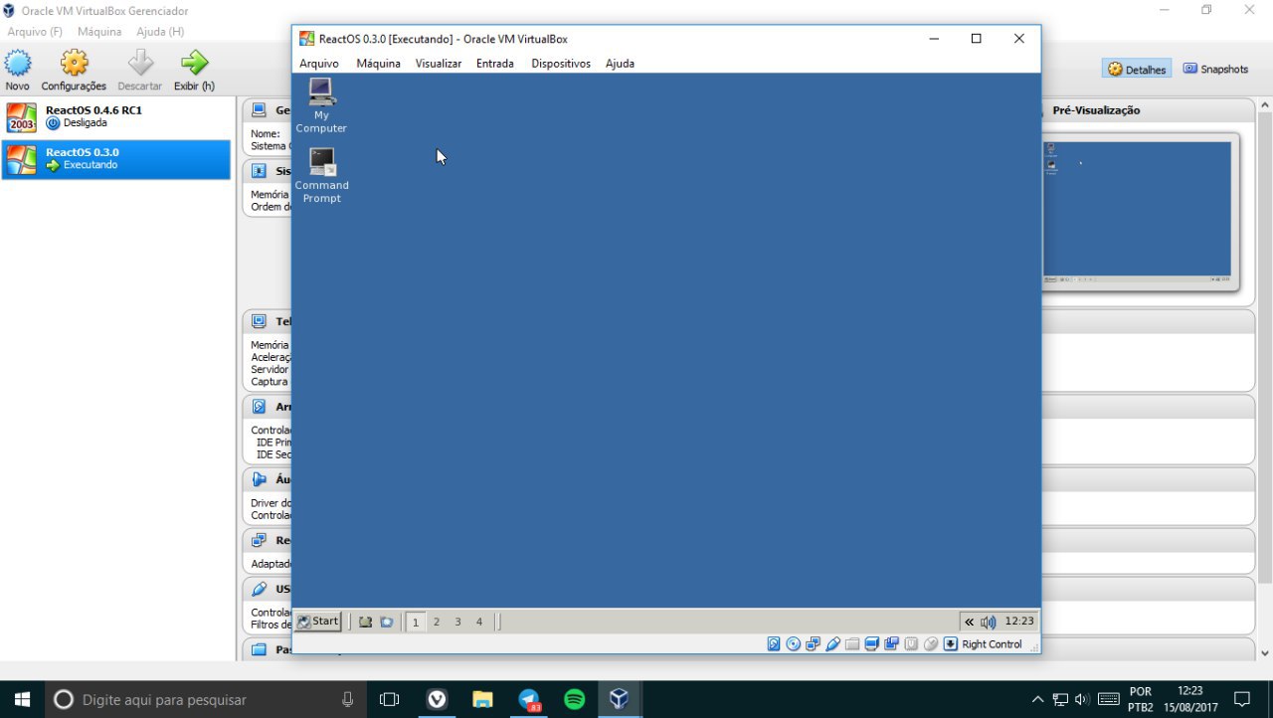Click the USB section icon in details

tap(259, 589)
